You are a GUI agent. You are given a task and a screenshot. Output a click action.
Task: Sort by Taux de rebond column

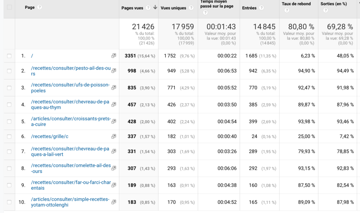[296, 4]
